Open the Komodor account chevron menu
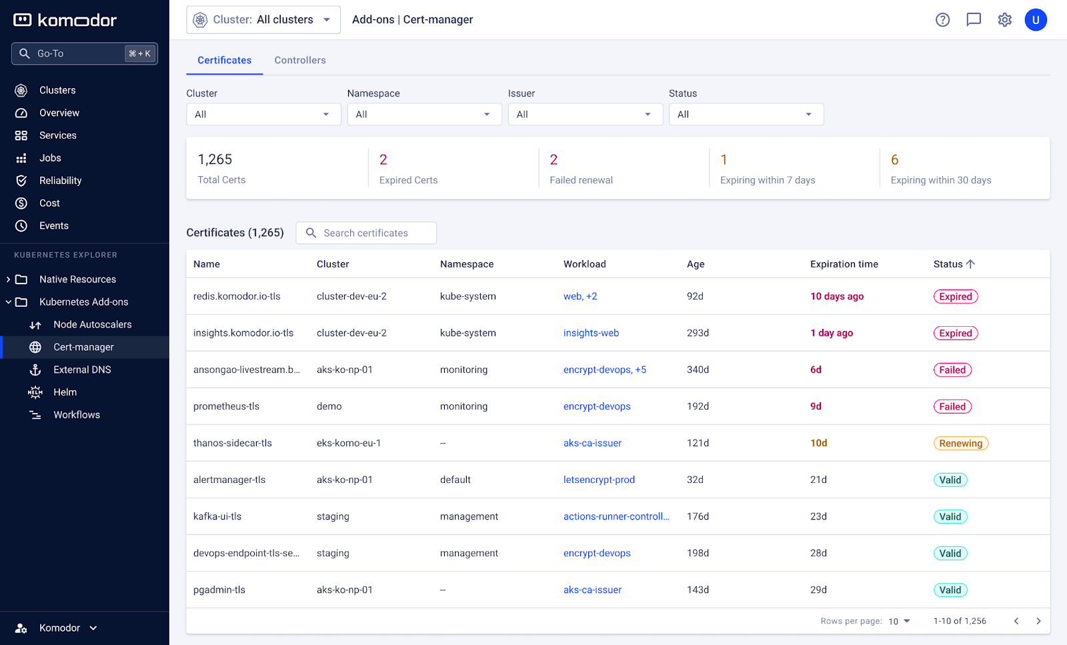This screenshot has height=645, width=1067. point(93,628)
